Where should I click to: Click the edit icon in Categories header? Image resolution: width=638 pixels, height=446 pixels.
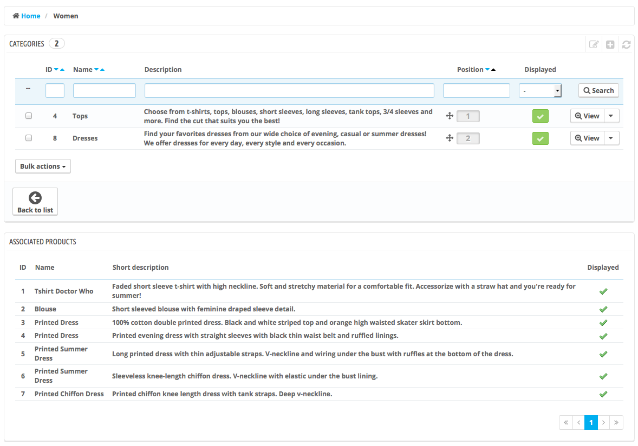tap(594, 44)
